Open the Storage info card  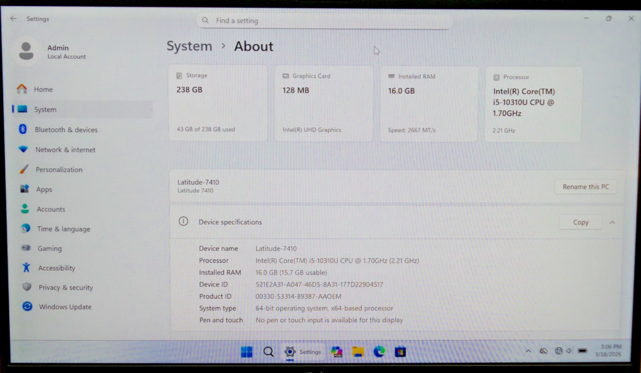218,103
